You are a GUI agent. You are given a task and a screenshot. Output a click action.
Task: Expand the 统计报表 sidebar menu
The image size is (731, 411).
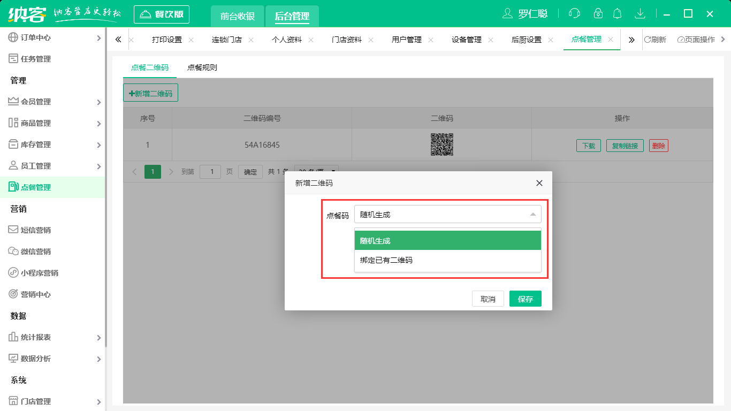pos(54,337)
